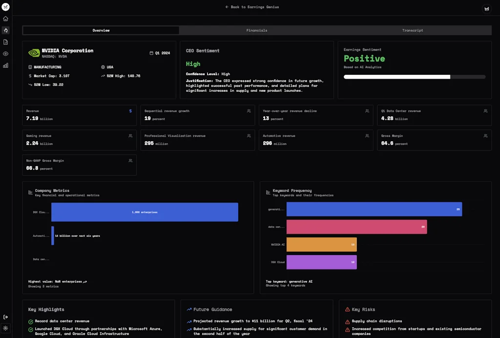Open the Transcript tab
Image resolution: width=500 pixels, height=338 pixels.
(413, 30)
